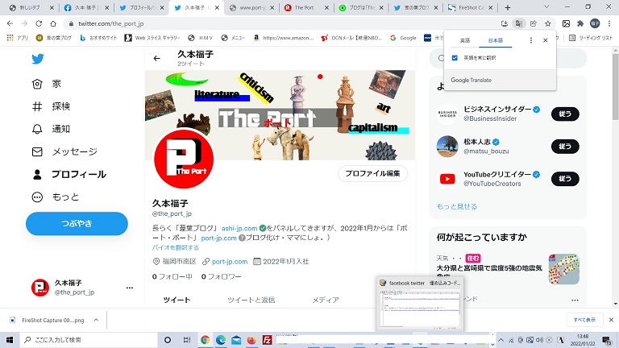
Task: Select the 日本語 tab in translate popup
Action: coord(496,40)
